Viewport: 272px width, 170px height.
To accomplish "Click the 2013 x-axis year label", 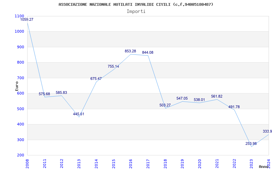I will click(x=79, y=164).
